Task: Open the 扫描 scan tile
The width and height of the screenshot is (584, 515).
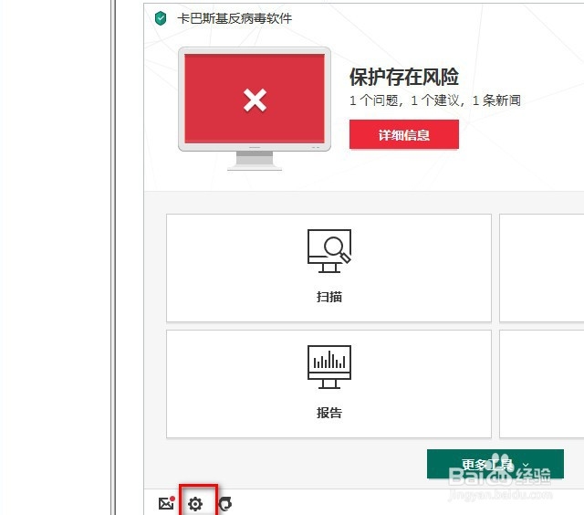Action: tap(328, 268)
